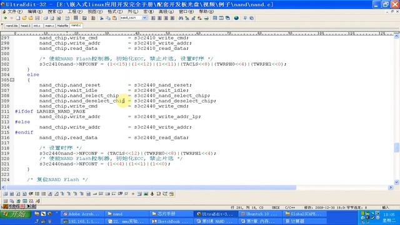400x225 pixels.
Task: Click the 开始 Start button
Action: tap(16, 214)
